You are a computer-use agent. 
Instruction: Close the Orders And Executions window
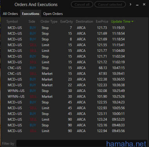[144, 4]
